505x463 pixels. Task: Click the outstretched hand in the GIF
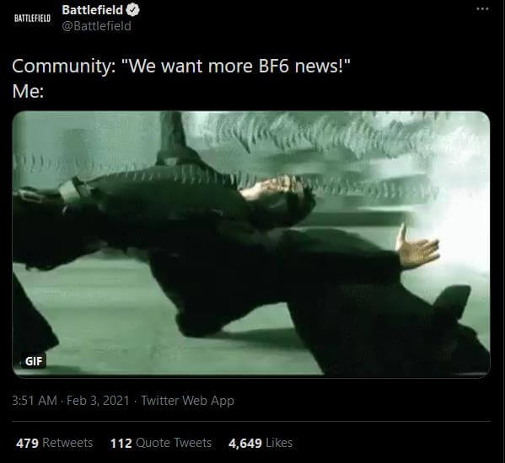(x=417, y=247)
